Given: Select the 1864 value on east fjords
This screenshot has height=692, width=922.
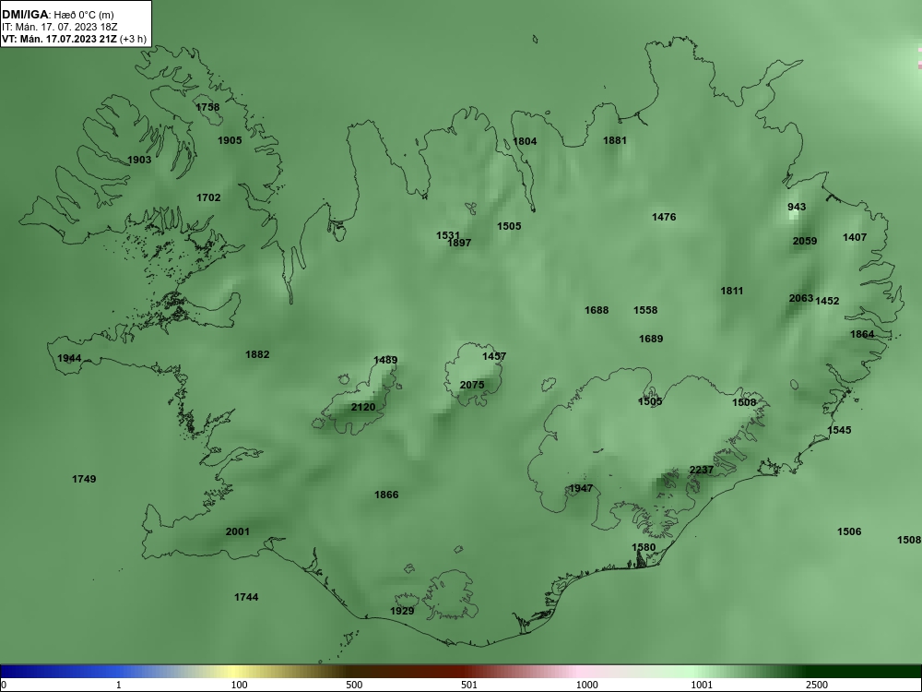Looking at the screenshot, I should (x=863, y=334).
